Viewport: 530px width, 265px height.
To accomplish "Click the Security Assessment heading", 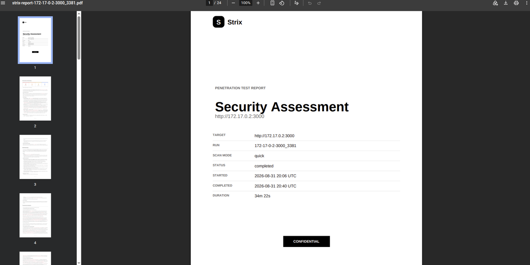I will pyautogui.click(x=282, y=107).
